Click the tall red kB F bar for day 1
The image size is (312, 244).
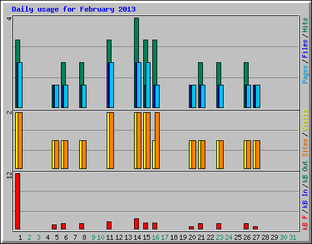18,201
